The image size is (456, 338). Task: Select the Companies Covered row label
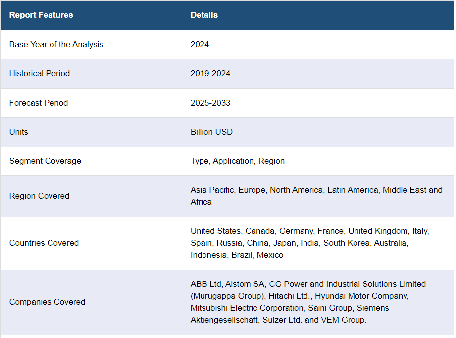tap(47, 302)
